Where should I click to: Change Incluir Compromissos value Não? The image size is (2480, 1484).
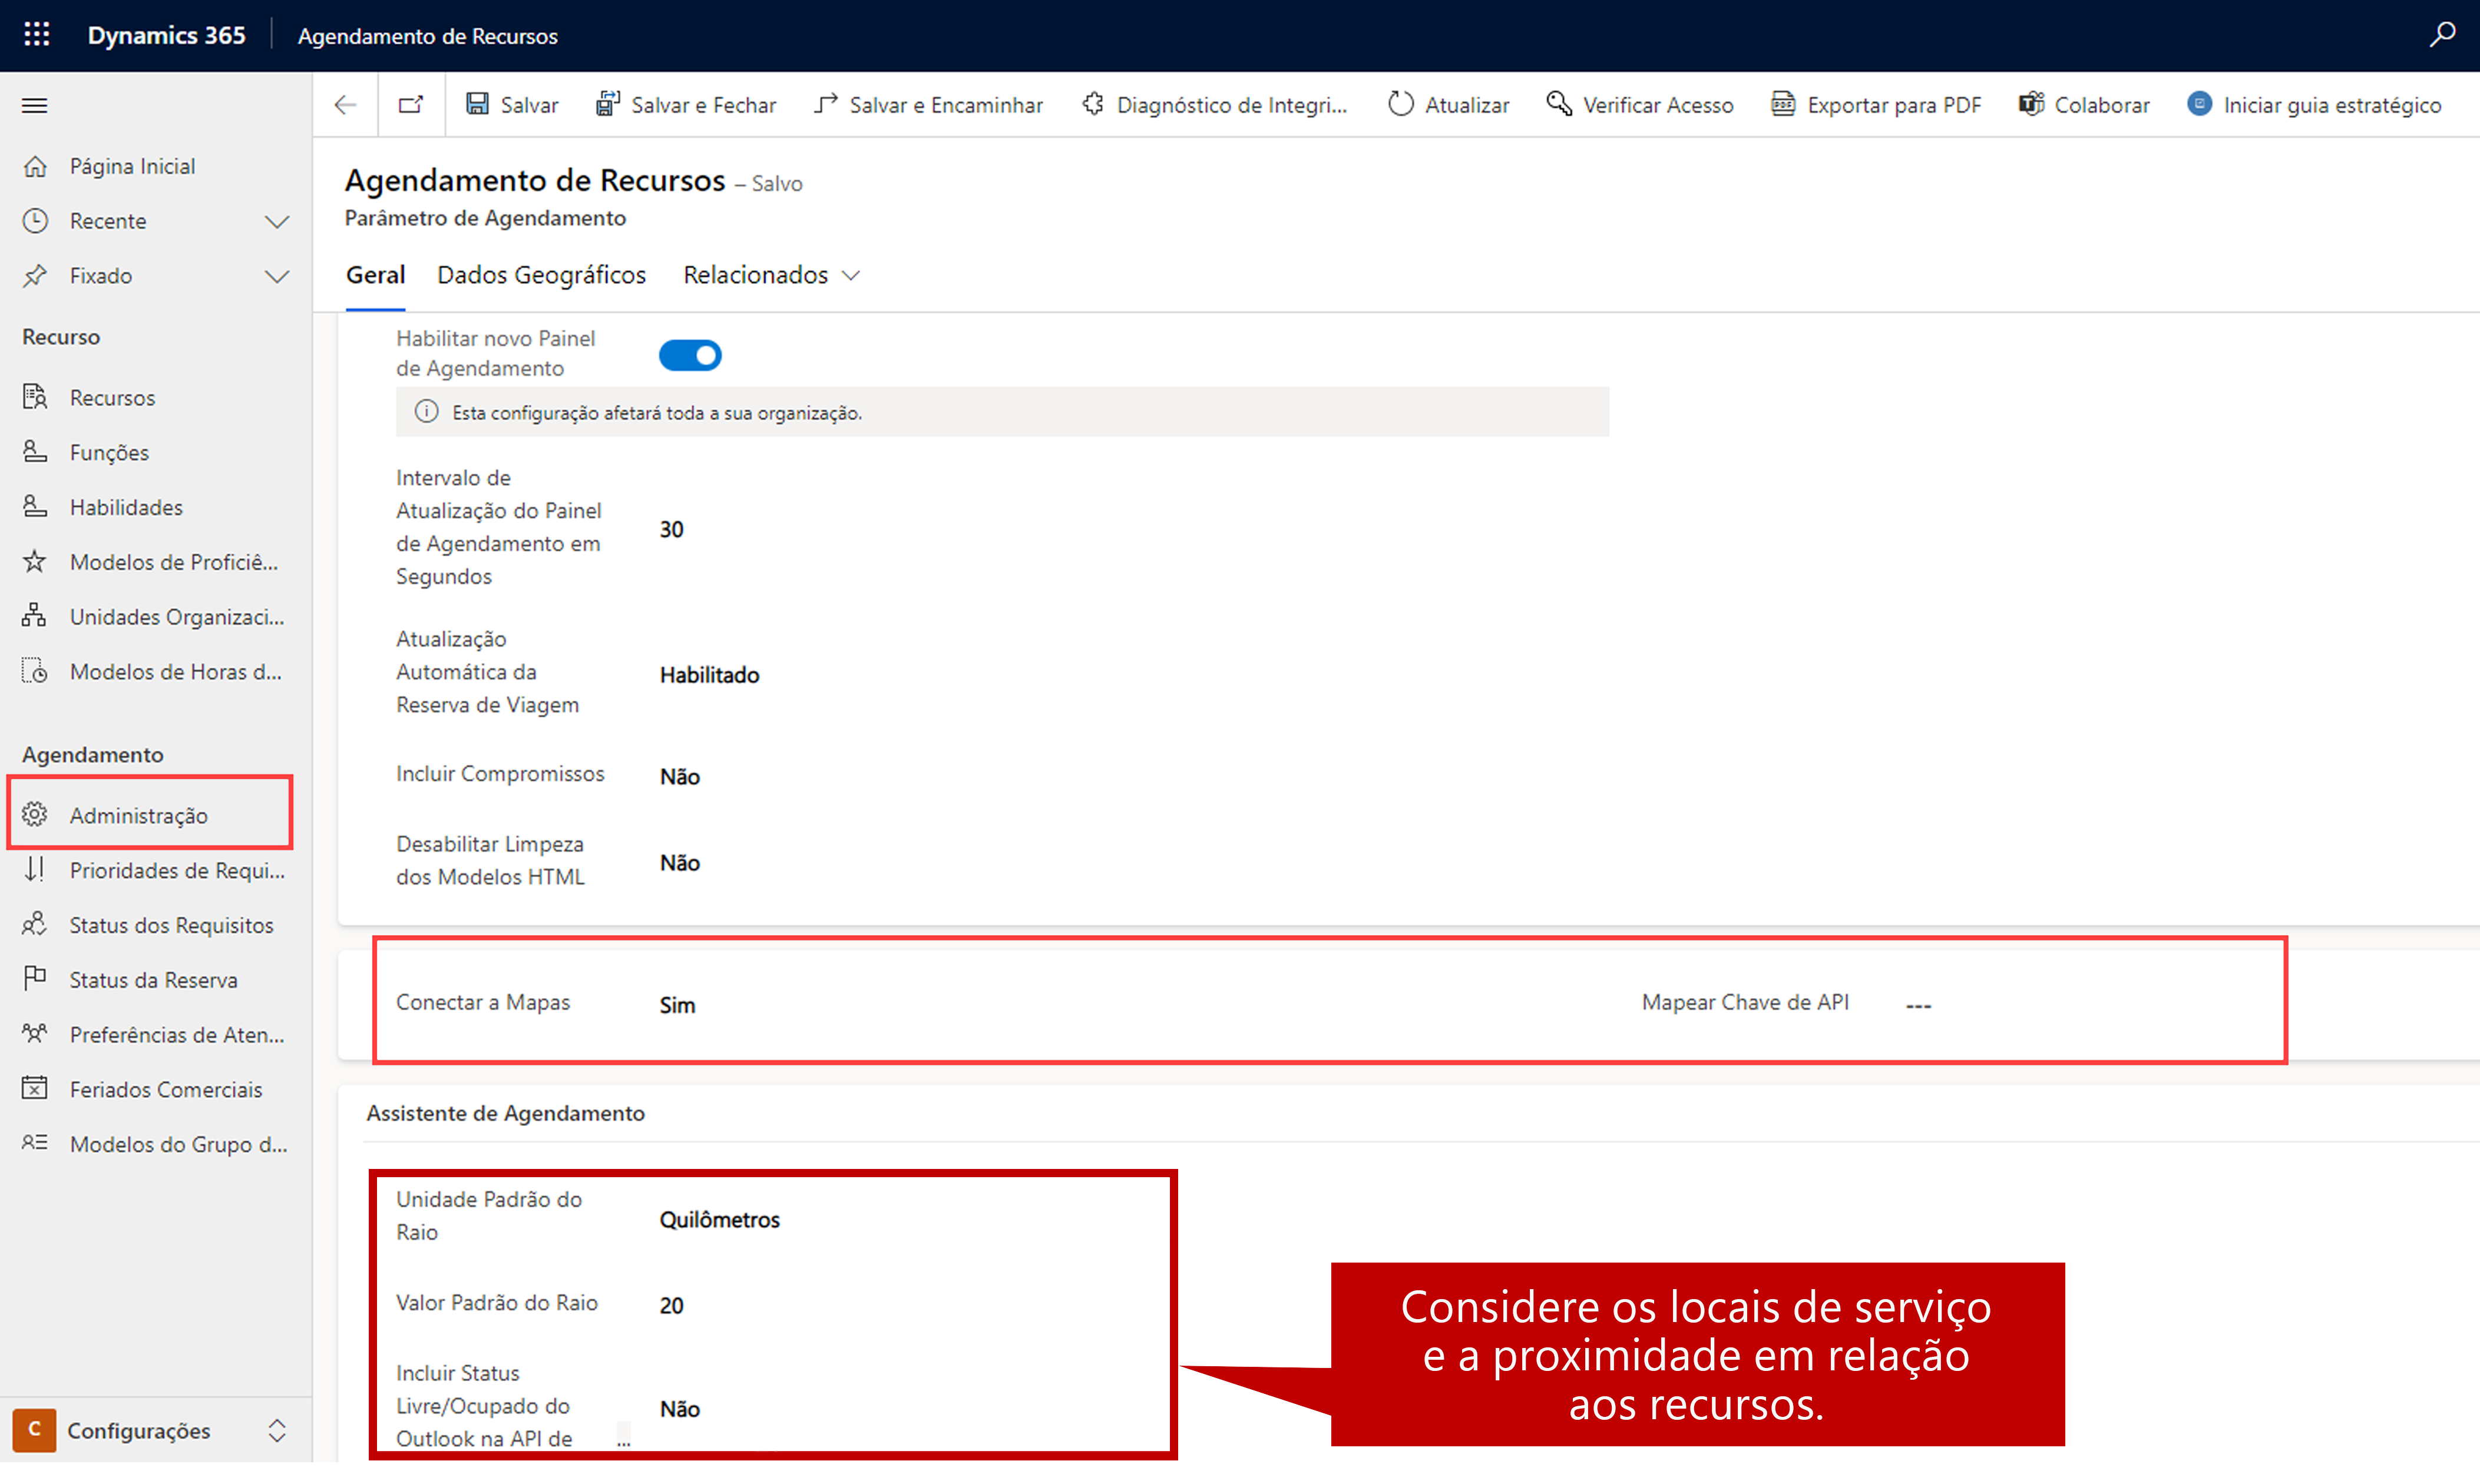tap(680, 776)
